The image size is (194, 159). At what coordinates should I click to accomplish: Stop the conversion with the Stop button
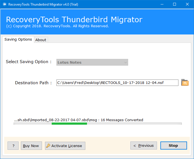pos(174,145)
